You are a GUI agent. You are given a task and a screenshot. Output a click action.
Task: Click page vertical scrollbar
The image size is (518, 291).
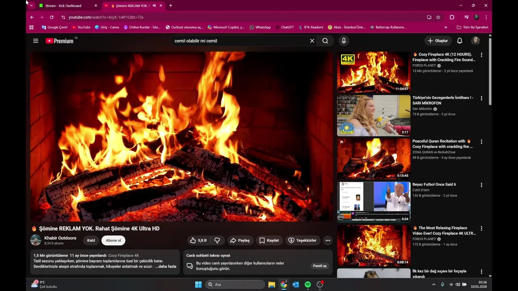(490, 71)
